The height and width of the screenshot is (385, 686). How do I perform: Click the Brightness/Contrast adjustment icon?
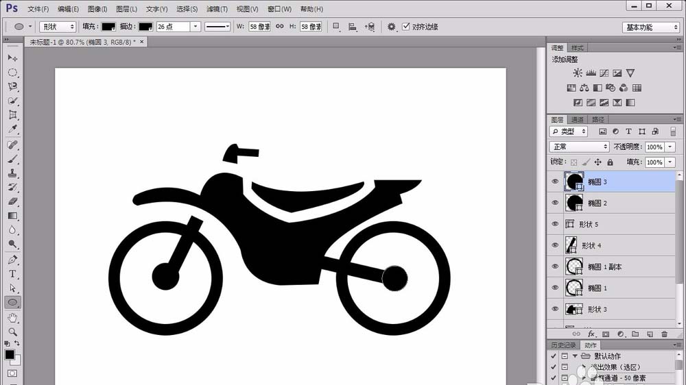[x=578, y=73]
